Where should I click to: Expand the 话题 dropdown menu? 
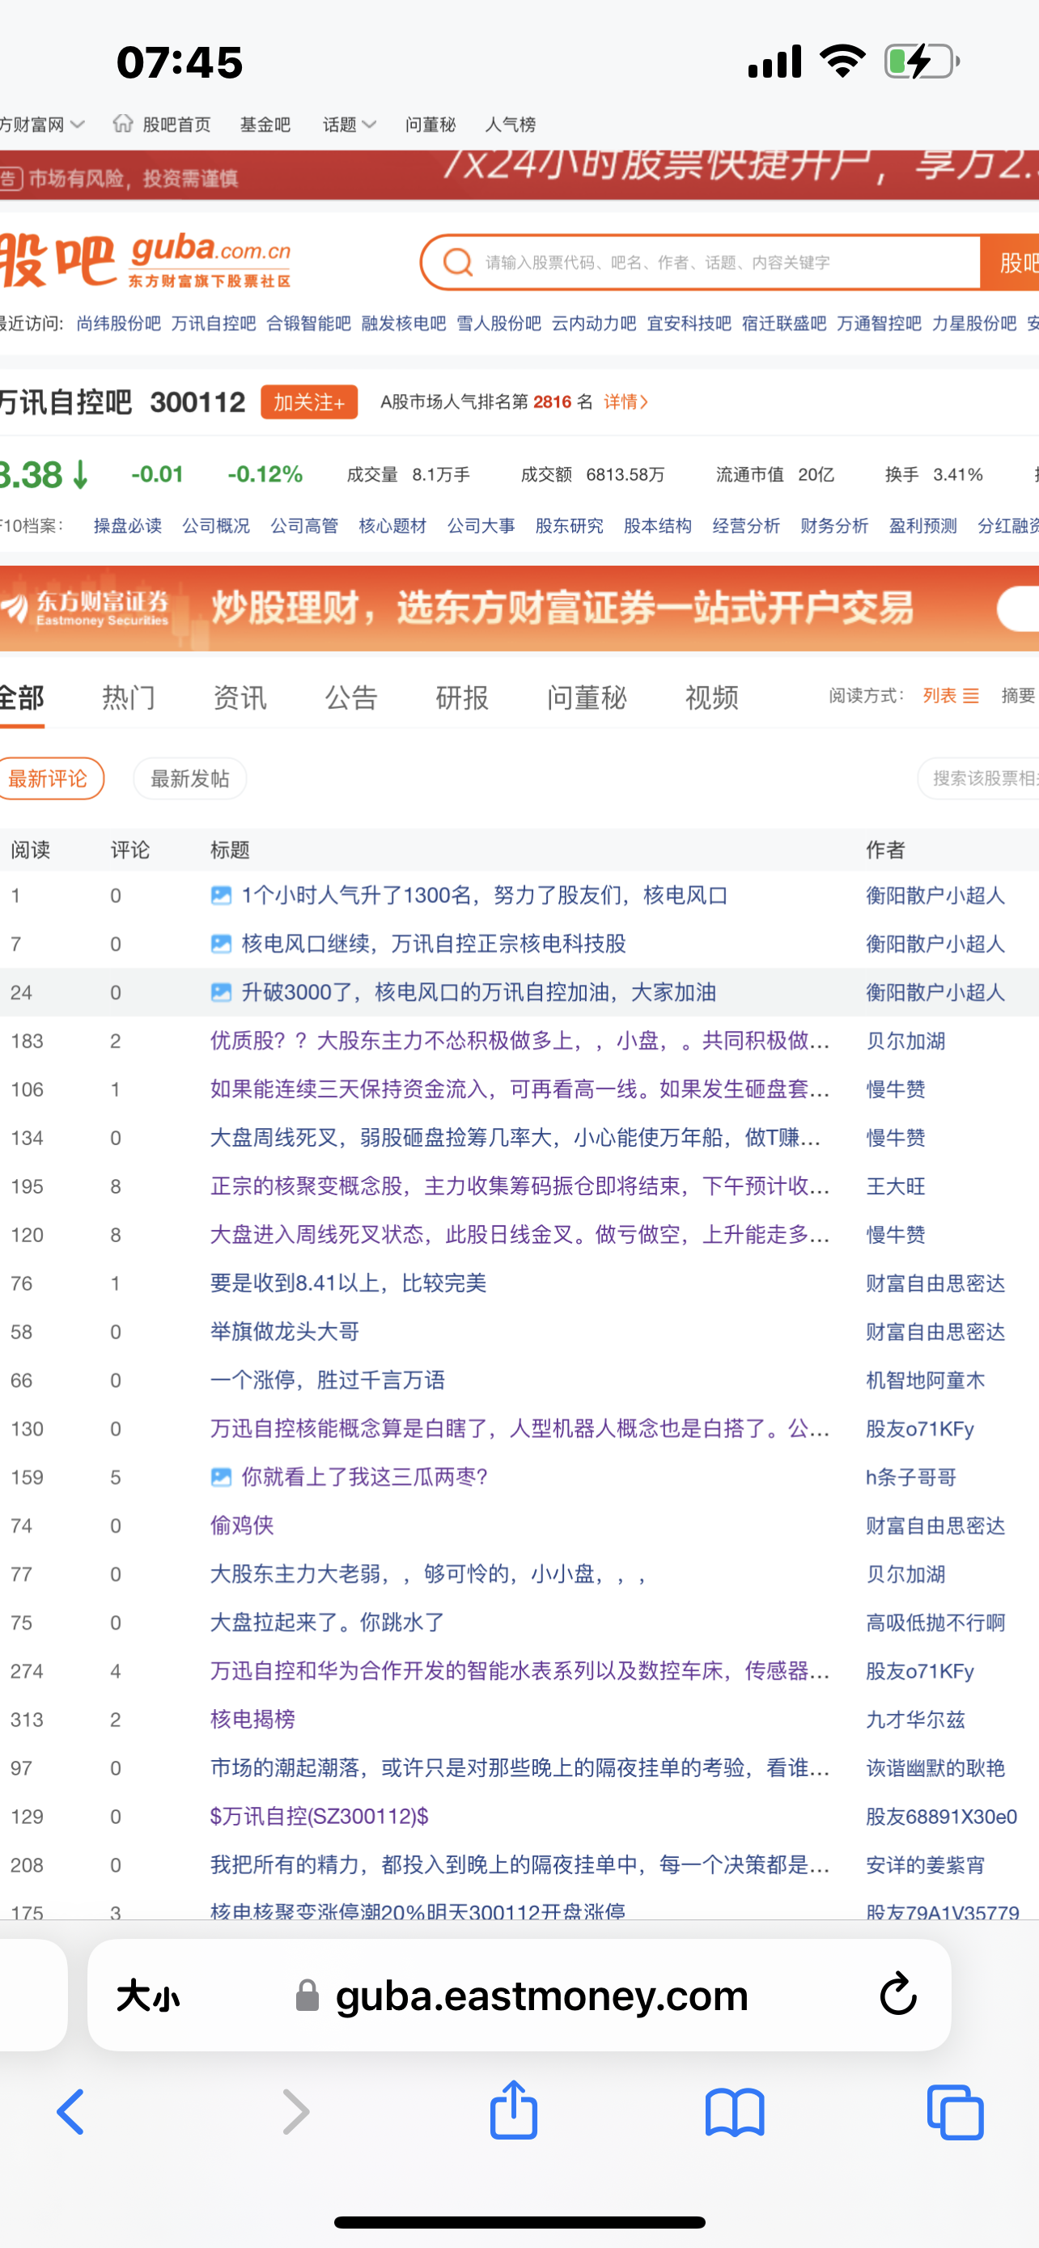[349, 125]
